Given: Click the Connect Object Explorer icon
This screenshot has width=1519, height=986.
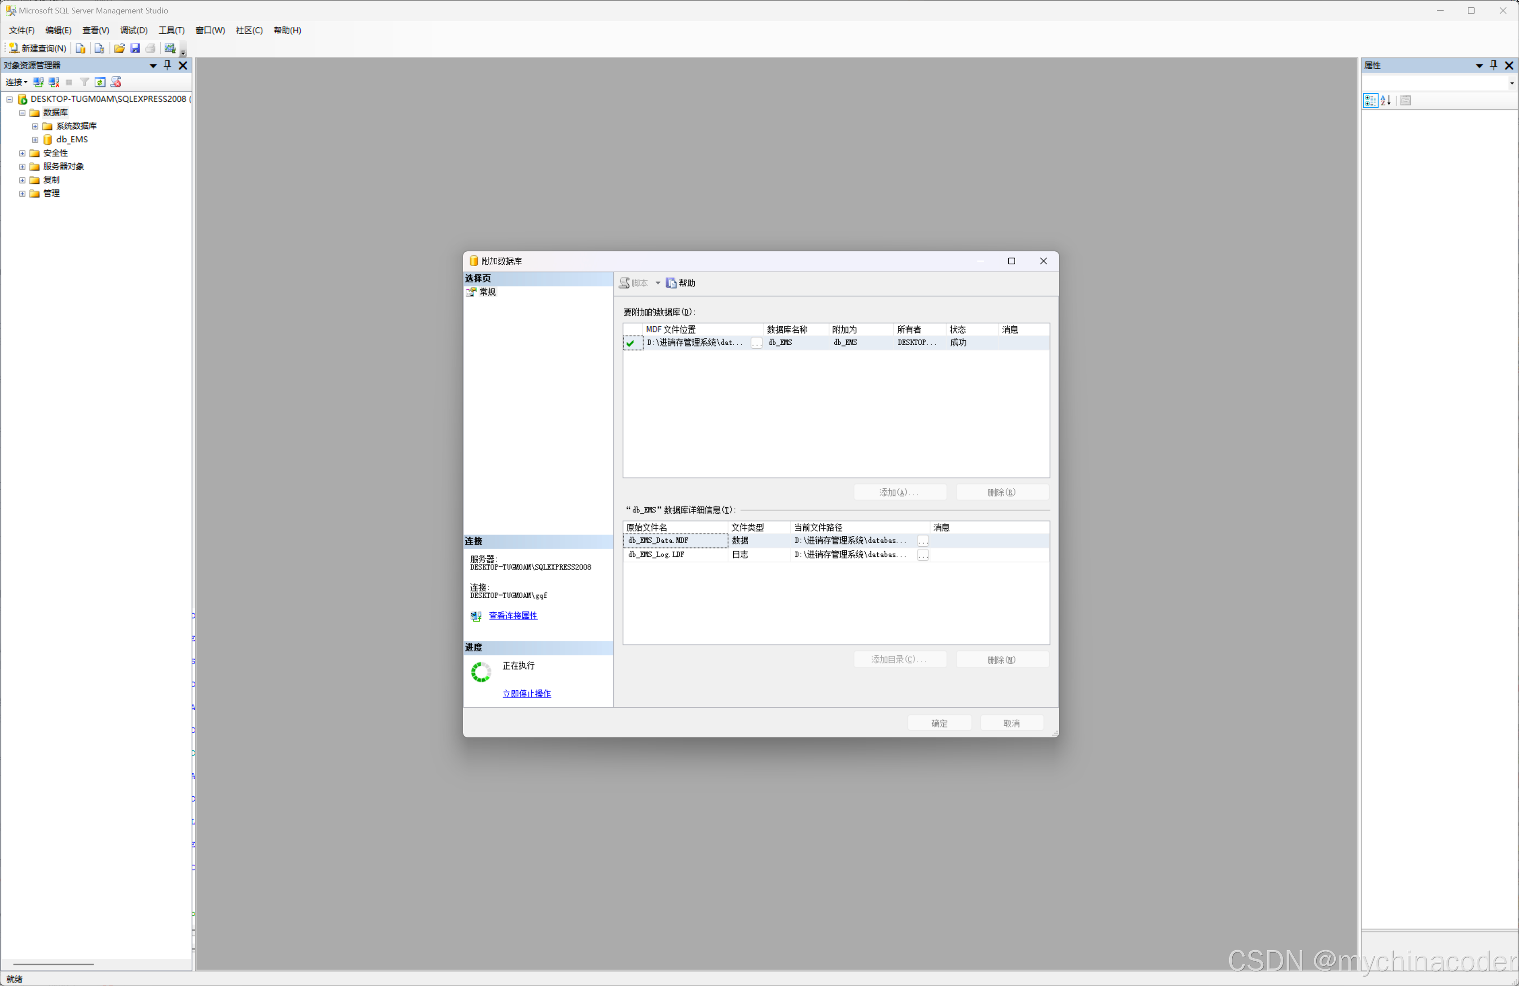Looking at the screenshot, I should click(38, 82).
